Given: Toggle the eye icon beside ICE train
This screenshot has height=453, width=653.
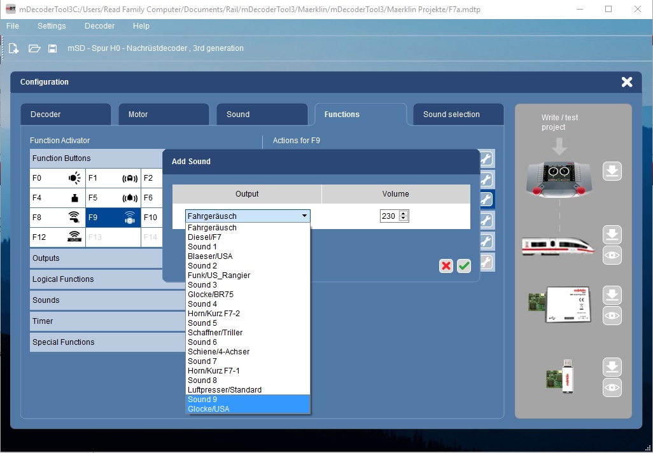Looking at the screenshot, I should point(612,255).
